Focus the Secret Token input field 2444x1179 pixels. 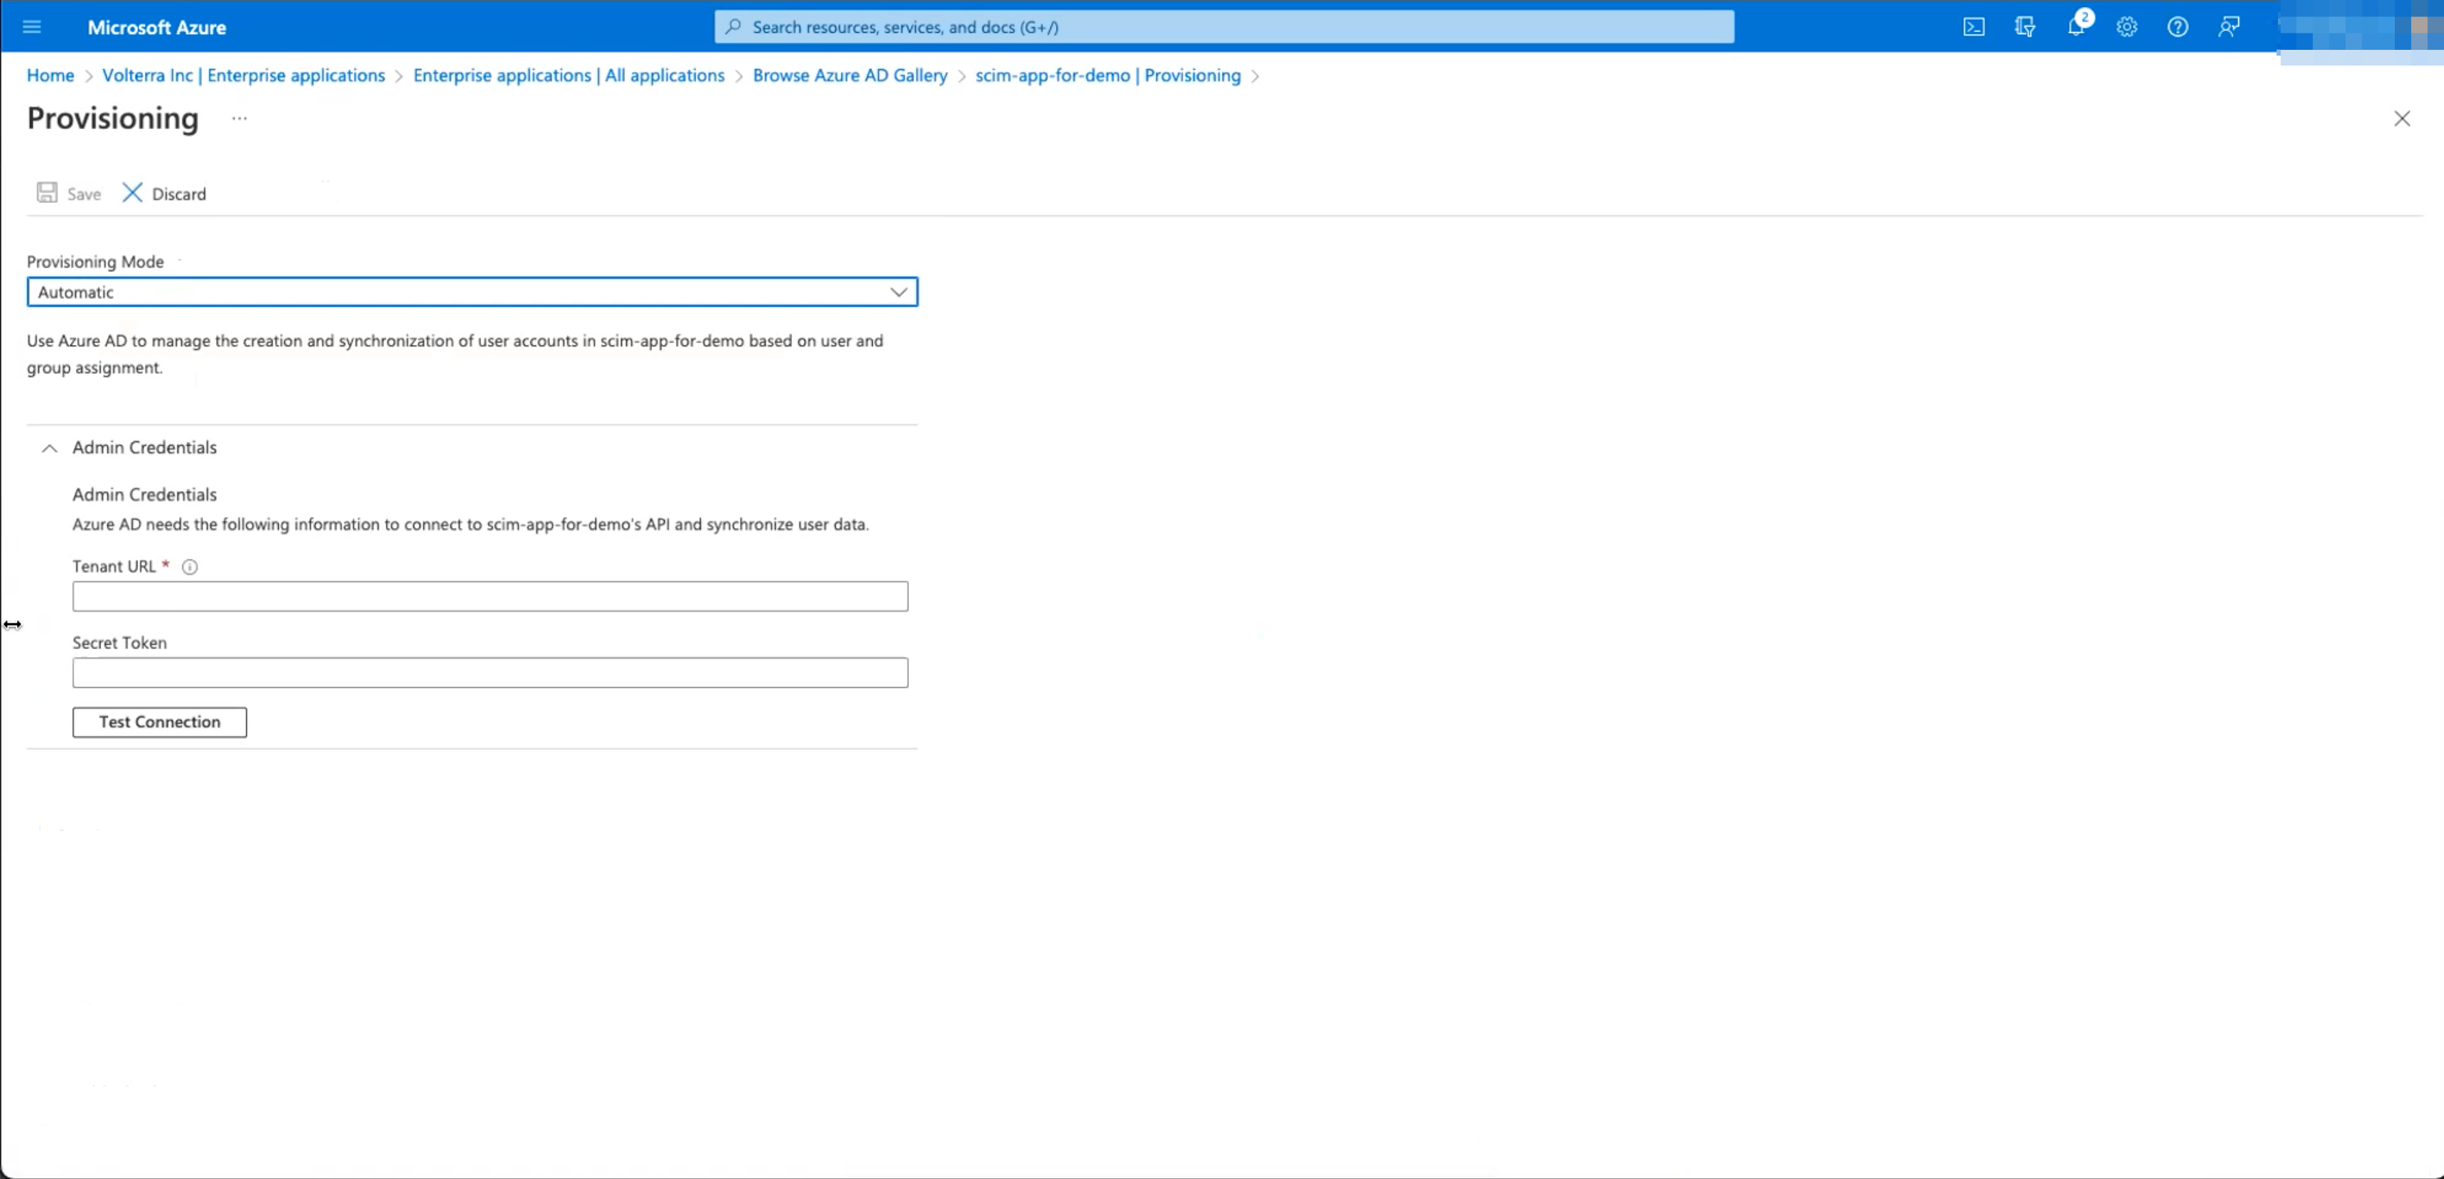489,673
